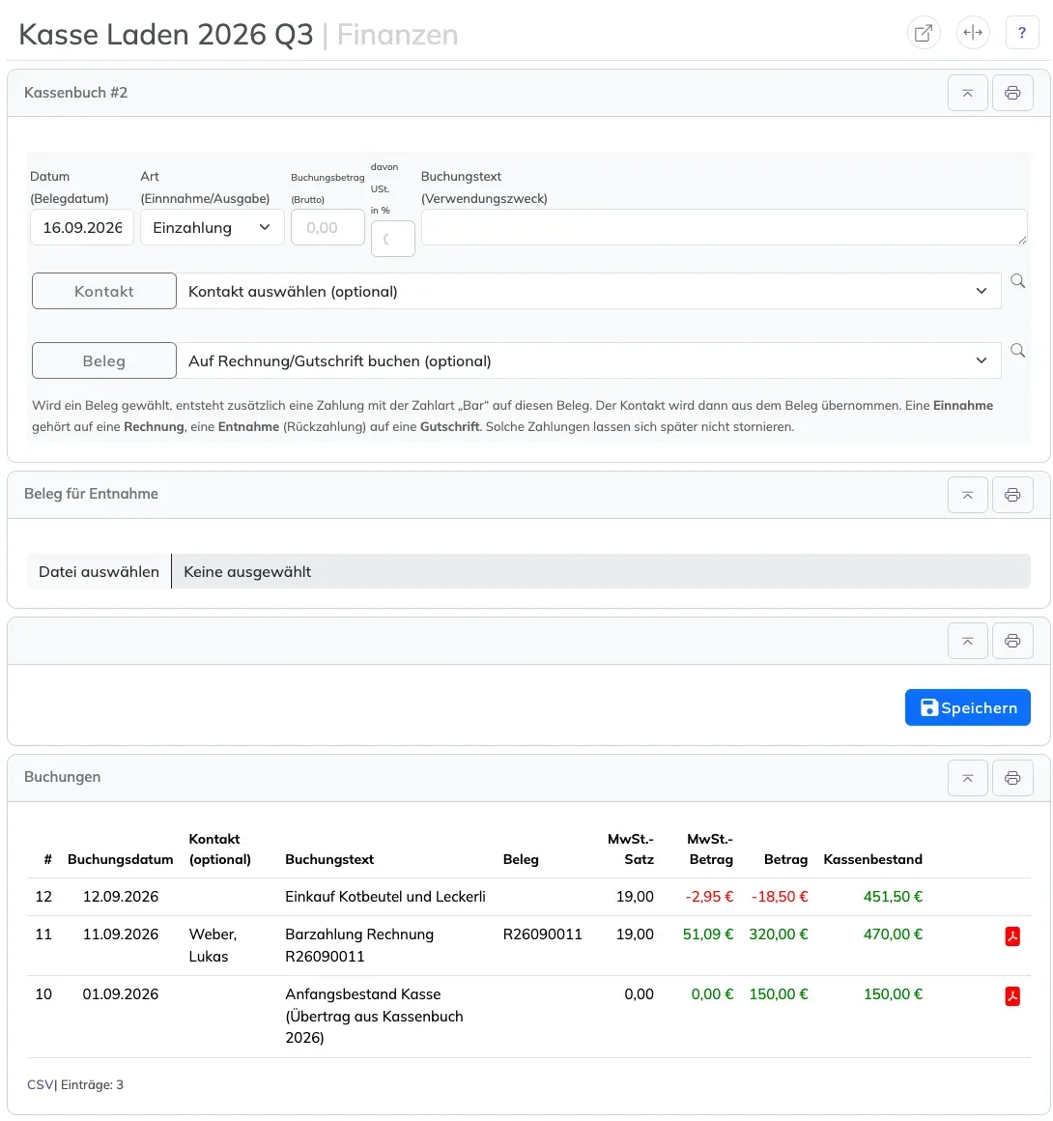Print the Kassenbuch #2 panel
Viewport: 1053px width, 1121px height.
coord(1012,93)
